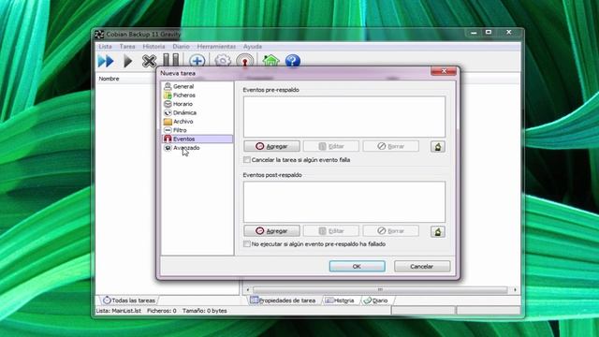
Task: Click scrollbar left arrow in main window
Action: 247,290
